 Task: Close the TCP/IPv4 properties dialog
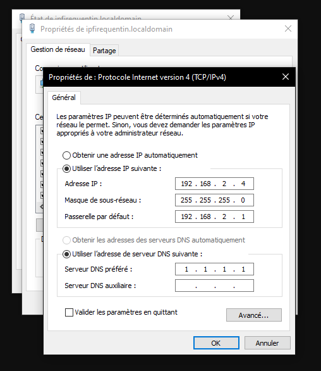(286, 77)
